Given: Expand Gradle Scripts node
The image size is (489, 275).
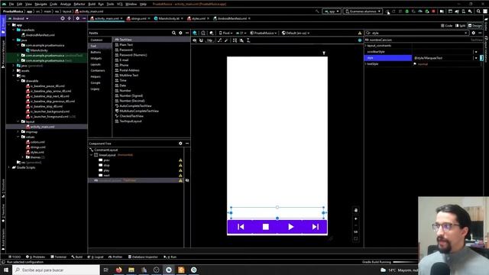Looking at the screenshot, I should (x=9, y=167).
